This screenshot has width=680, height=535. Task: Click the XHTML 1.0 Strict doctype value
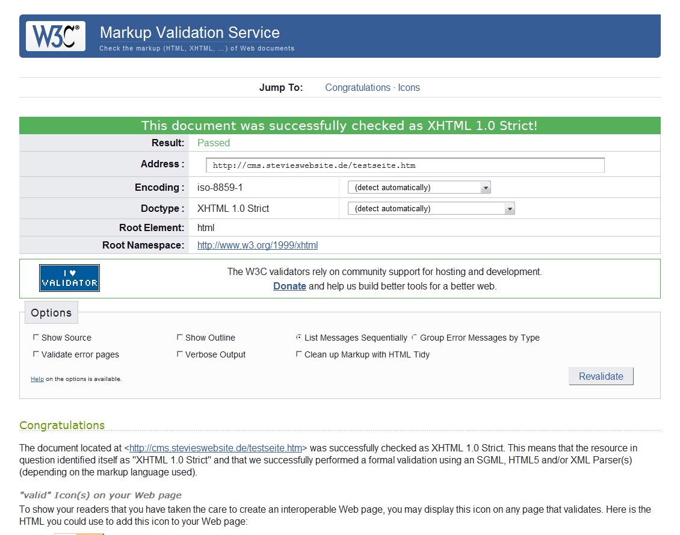(x=233, y=209)
